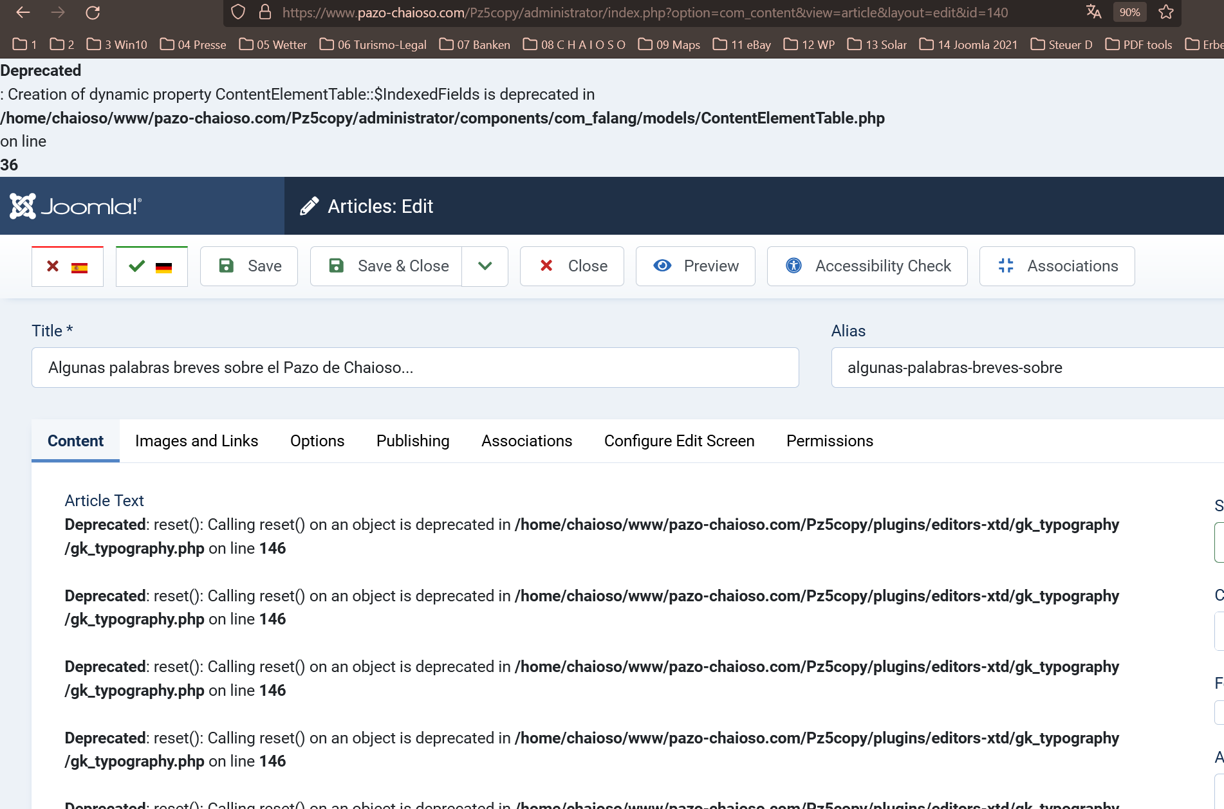Open the 12 WP bookmark folder
This screenshot has height=809, width=1224.
click(810, 44)
